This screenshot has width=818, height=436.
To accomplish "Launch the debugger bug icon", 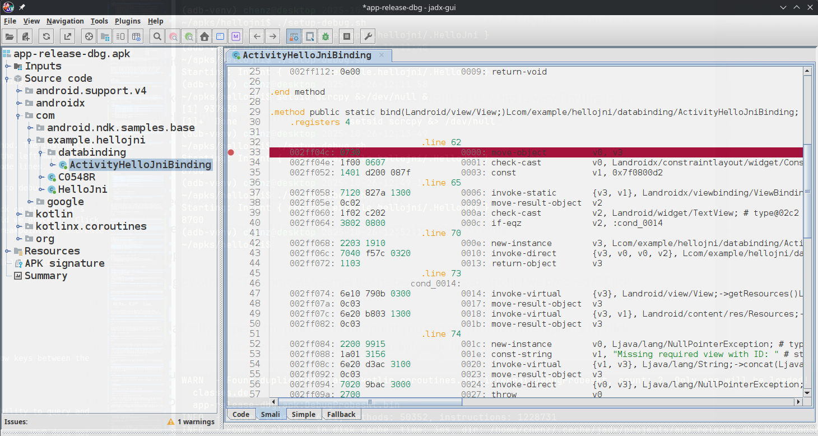I will click(325, 36).
